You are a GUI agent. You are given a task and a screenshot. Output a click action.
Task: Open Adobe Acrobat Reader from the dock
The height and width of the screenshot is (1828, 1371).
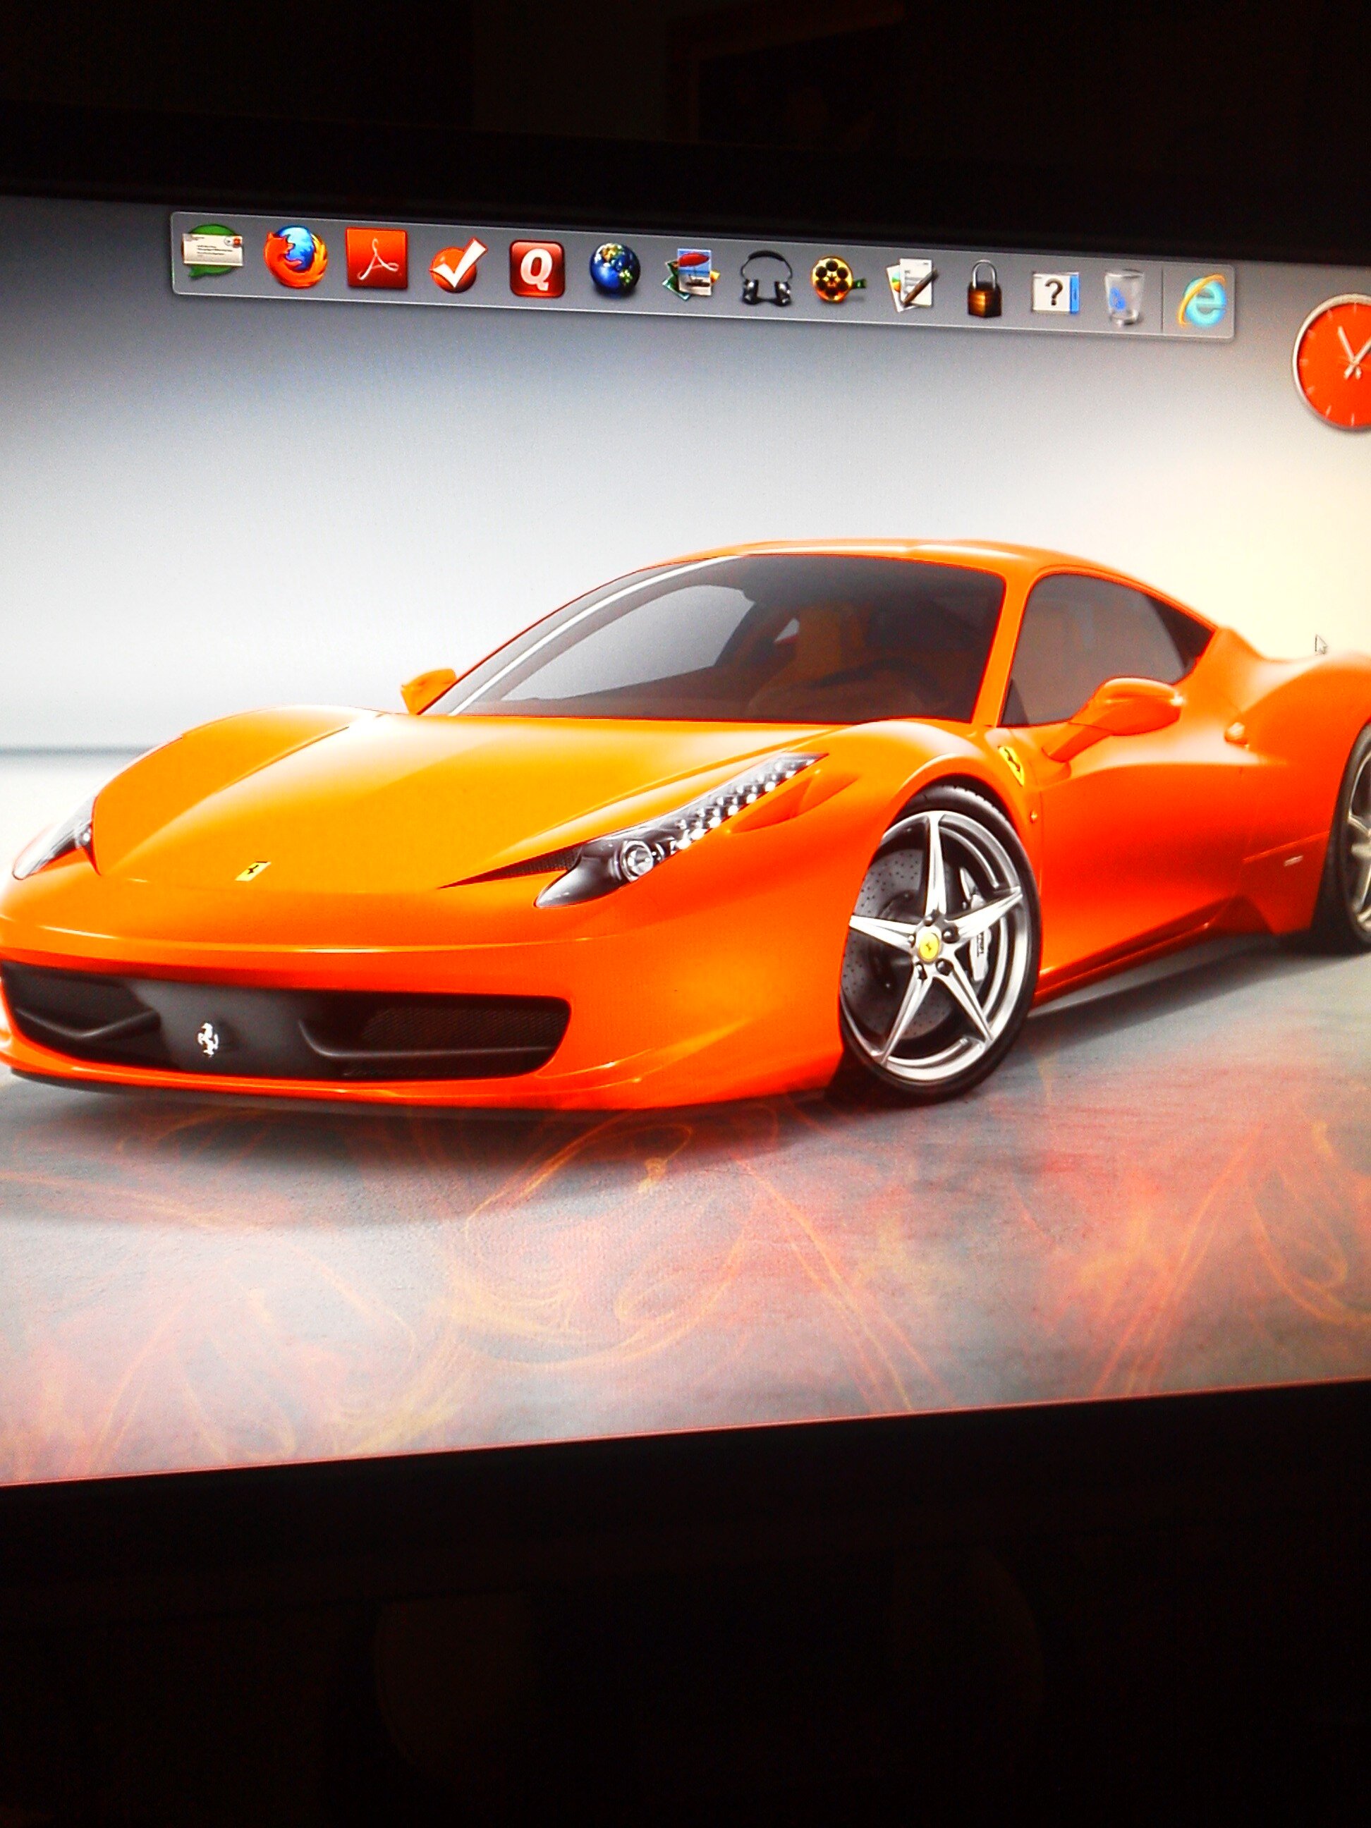pyautogui.click(x=377, y=260)
